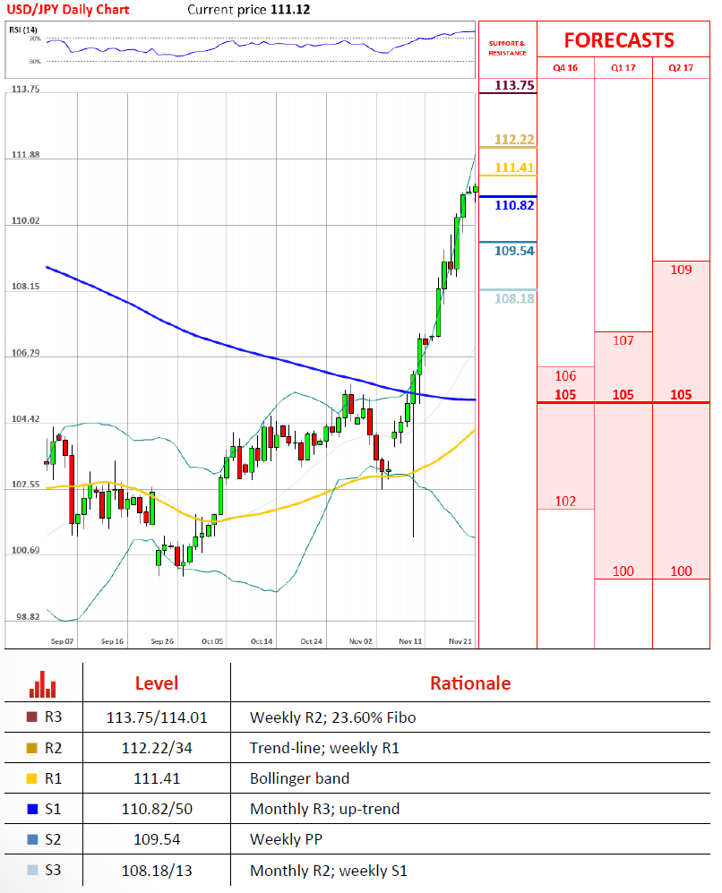
Task: Click the 100 forecast value in Q1 17
Action: tap(623, 571)
